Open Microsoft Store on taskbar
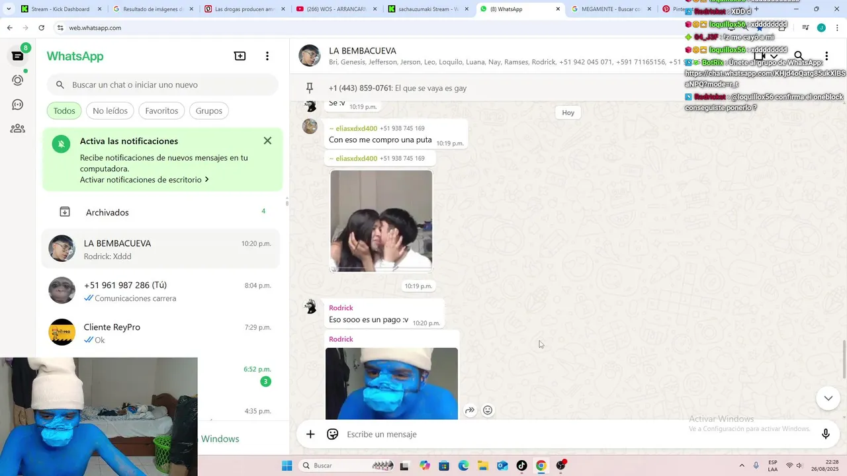The image size is (847, 476). click(x=444, y=465)
